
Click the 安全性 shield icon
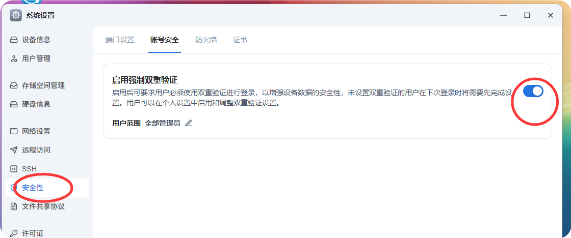(14, 188)
